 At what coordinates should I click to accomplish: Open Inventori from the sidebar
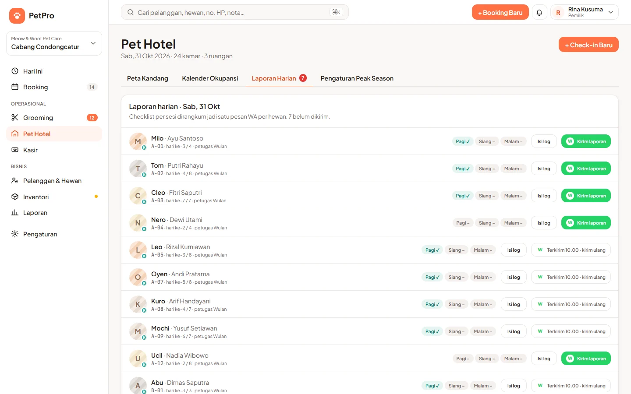tap(54, 197)
